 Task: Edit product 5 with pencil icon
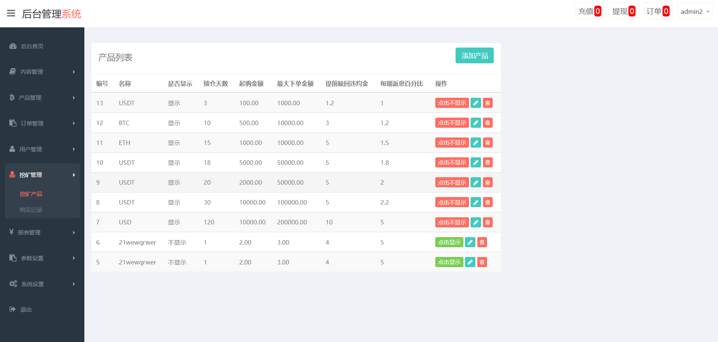[470, 262]
